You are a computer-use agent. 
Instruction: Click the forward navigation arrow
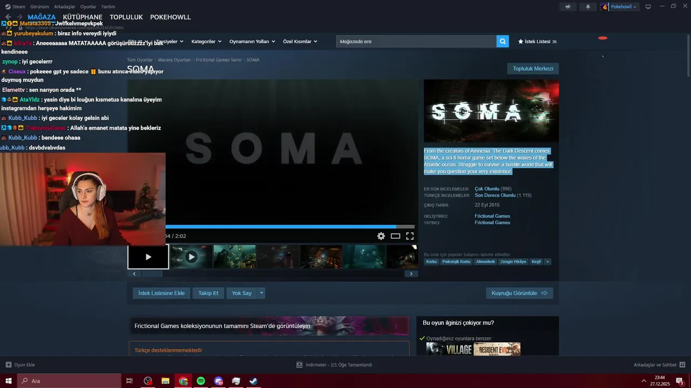20,17
